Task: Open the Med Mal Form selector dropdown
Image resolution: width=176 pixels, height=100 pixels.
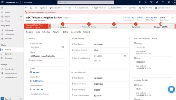Action: click(46, 20)
